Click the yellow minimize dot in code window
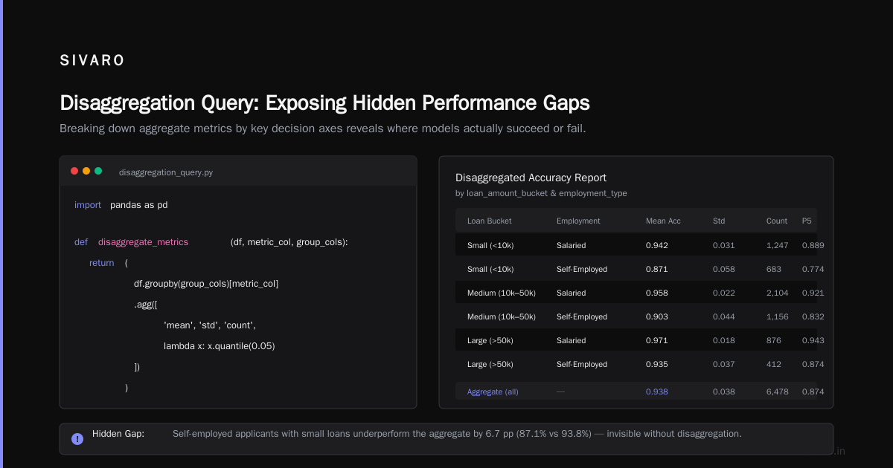The width and height of the screenshot is (893, 468). (x=86, y=171)
